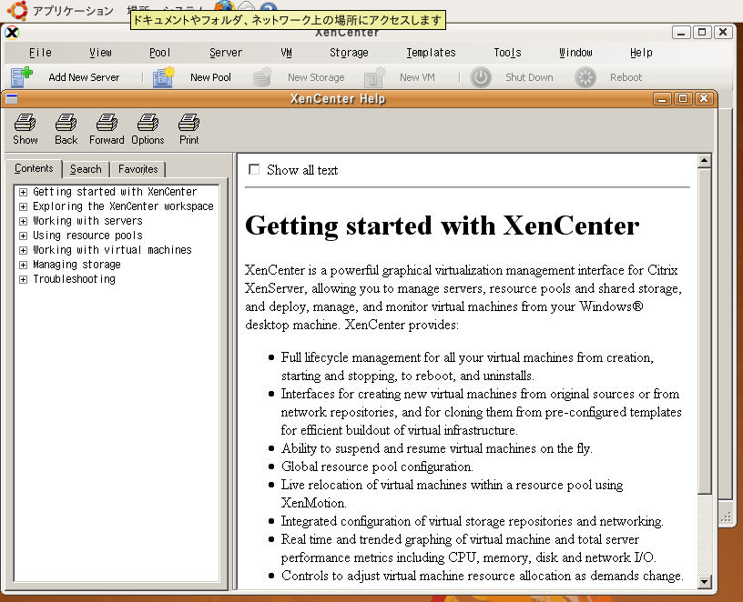Image resolution: width=743 pixels, height=602 pixels.
Task: Click the Shut Down power icon
Action: coord(481,77)
